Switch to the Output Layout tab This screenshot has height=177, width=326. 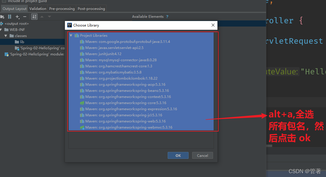click(x=15, y=9)
